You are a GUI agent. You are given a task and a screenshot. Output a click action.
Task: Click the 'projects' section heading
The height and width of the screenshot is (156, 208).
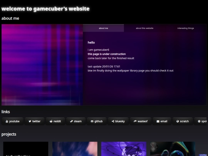(x=9, y=134)
